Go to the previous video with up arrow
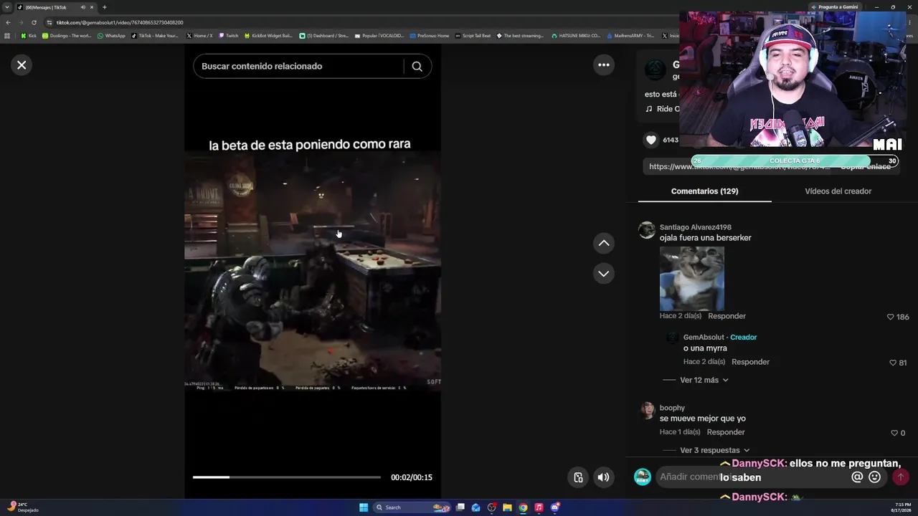 pos(604,244)
